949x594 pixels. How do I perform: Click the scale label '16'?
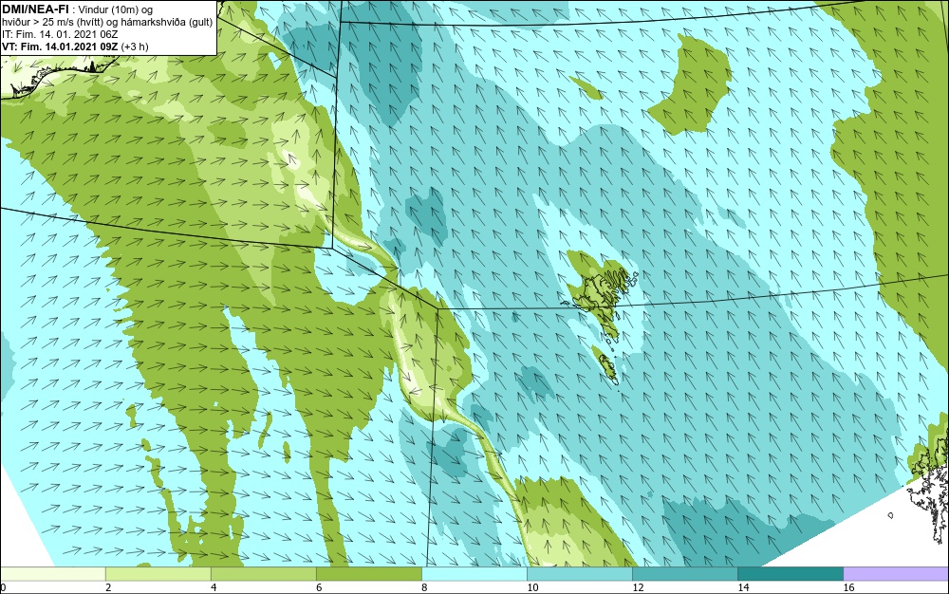(x=848, y=587)
